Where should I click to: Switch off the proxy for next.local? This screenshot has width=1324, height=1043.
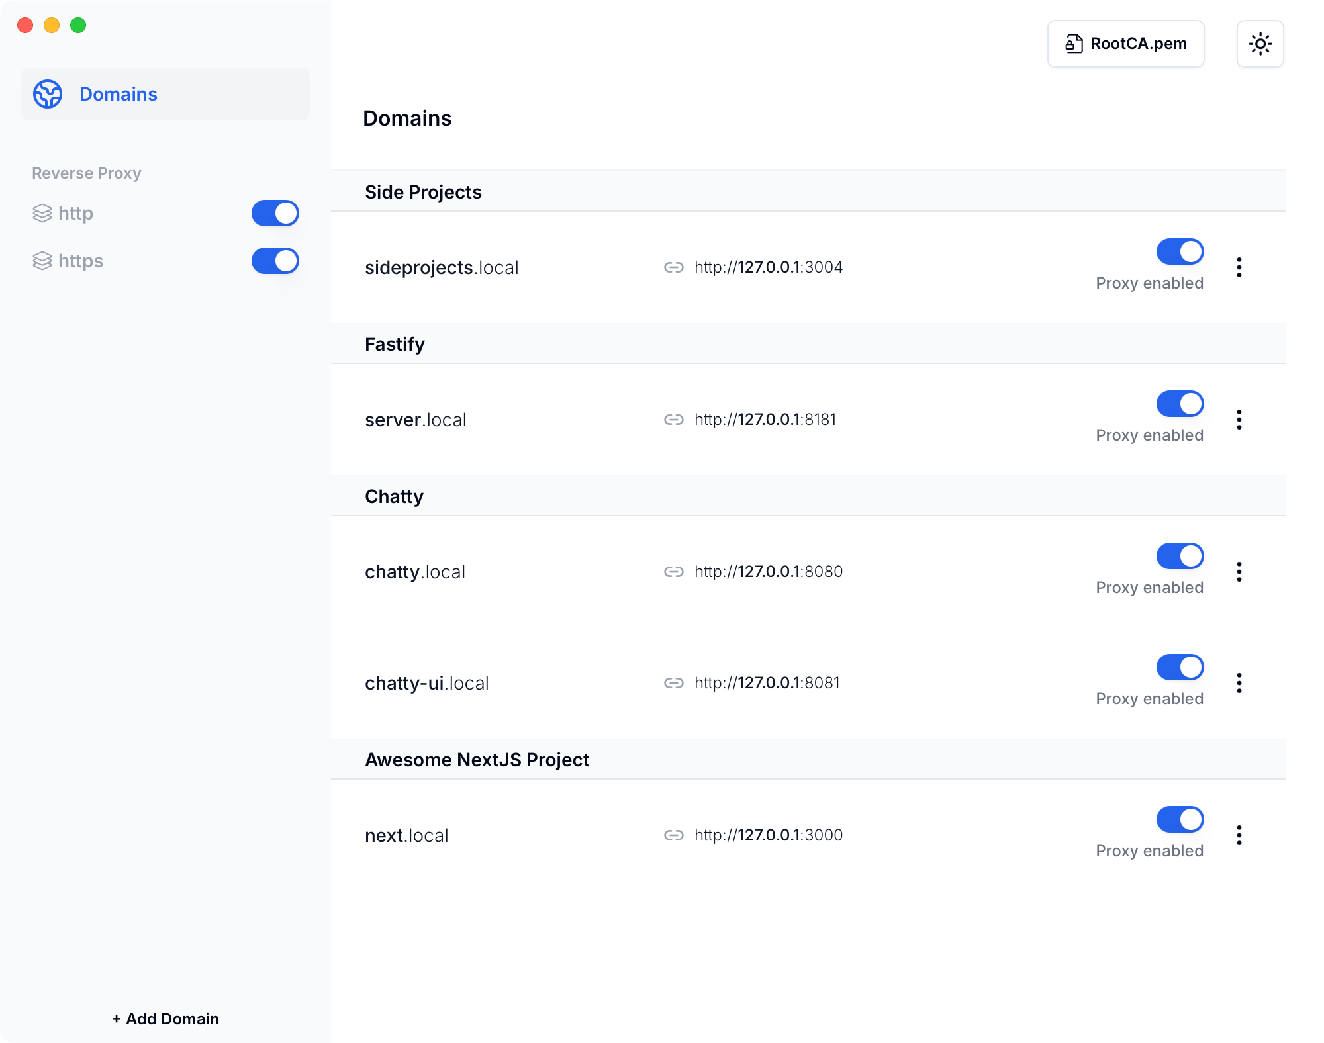click(1180, 819)
